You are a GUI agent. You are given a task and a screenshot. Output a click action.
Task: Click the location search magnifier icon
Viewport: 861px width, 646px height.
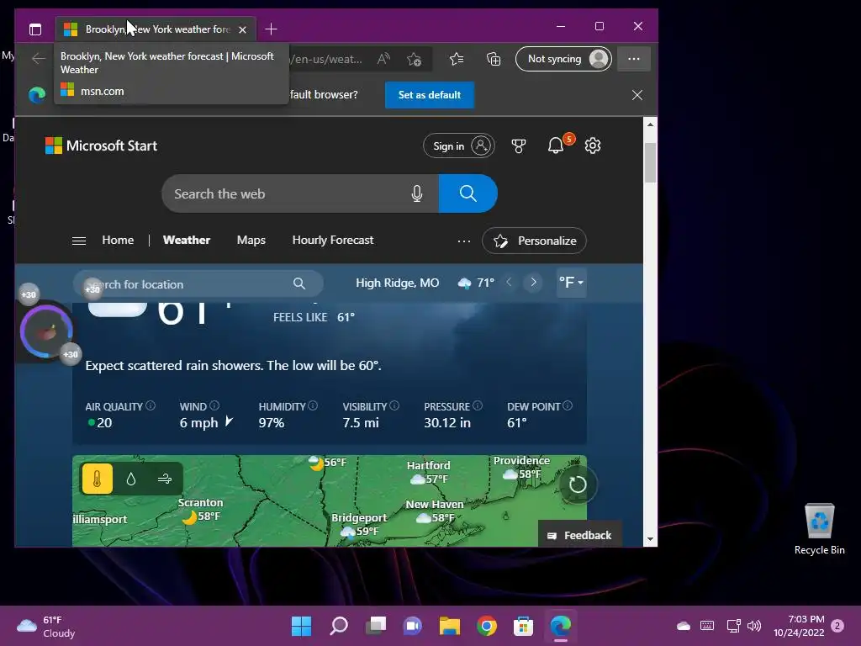[x=299, y=283]
